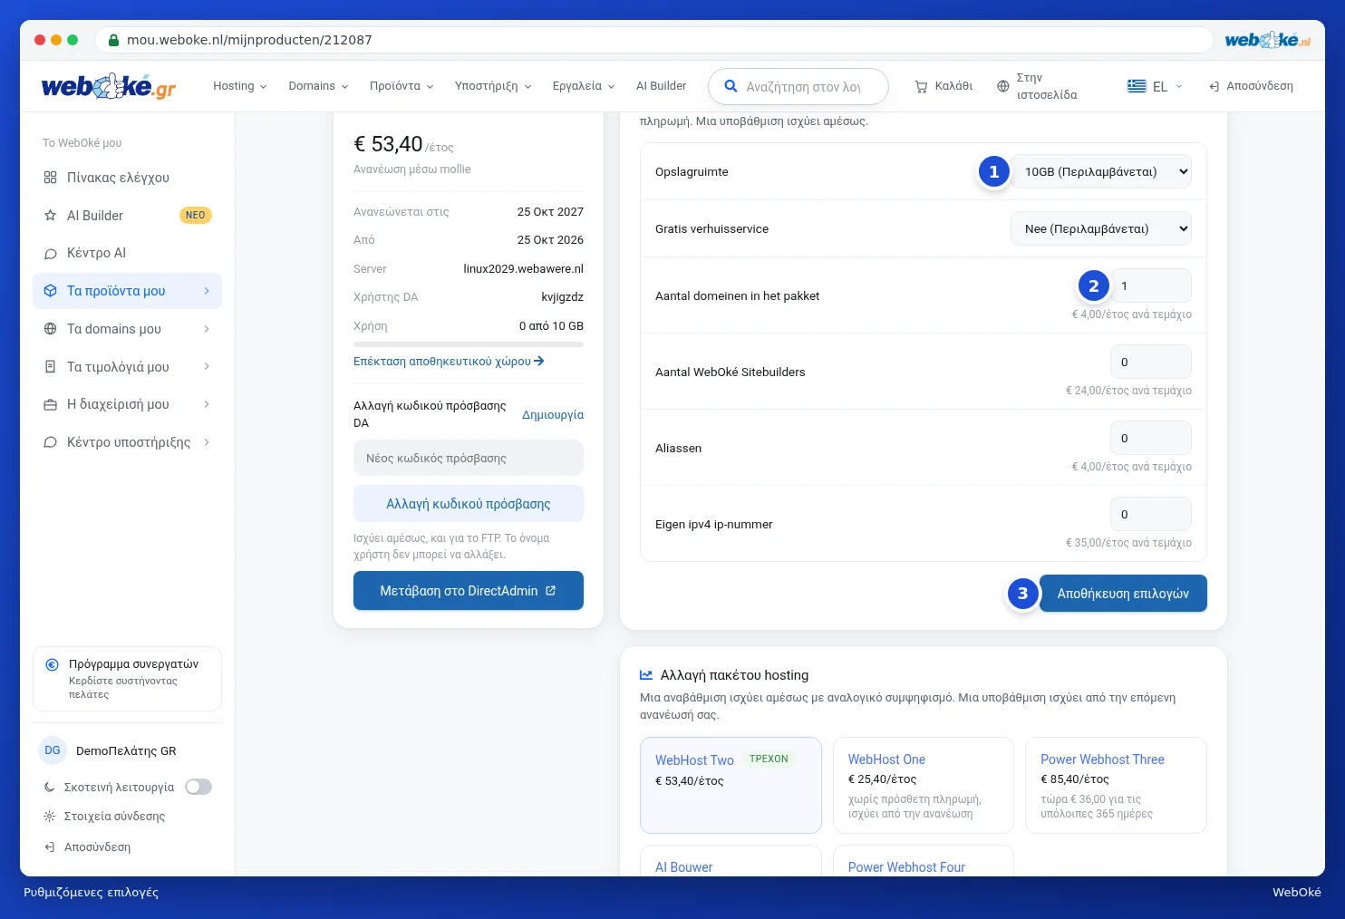Click the gear icon for Στοιχεία σύνδεσης

point(50,817)
